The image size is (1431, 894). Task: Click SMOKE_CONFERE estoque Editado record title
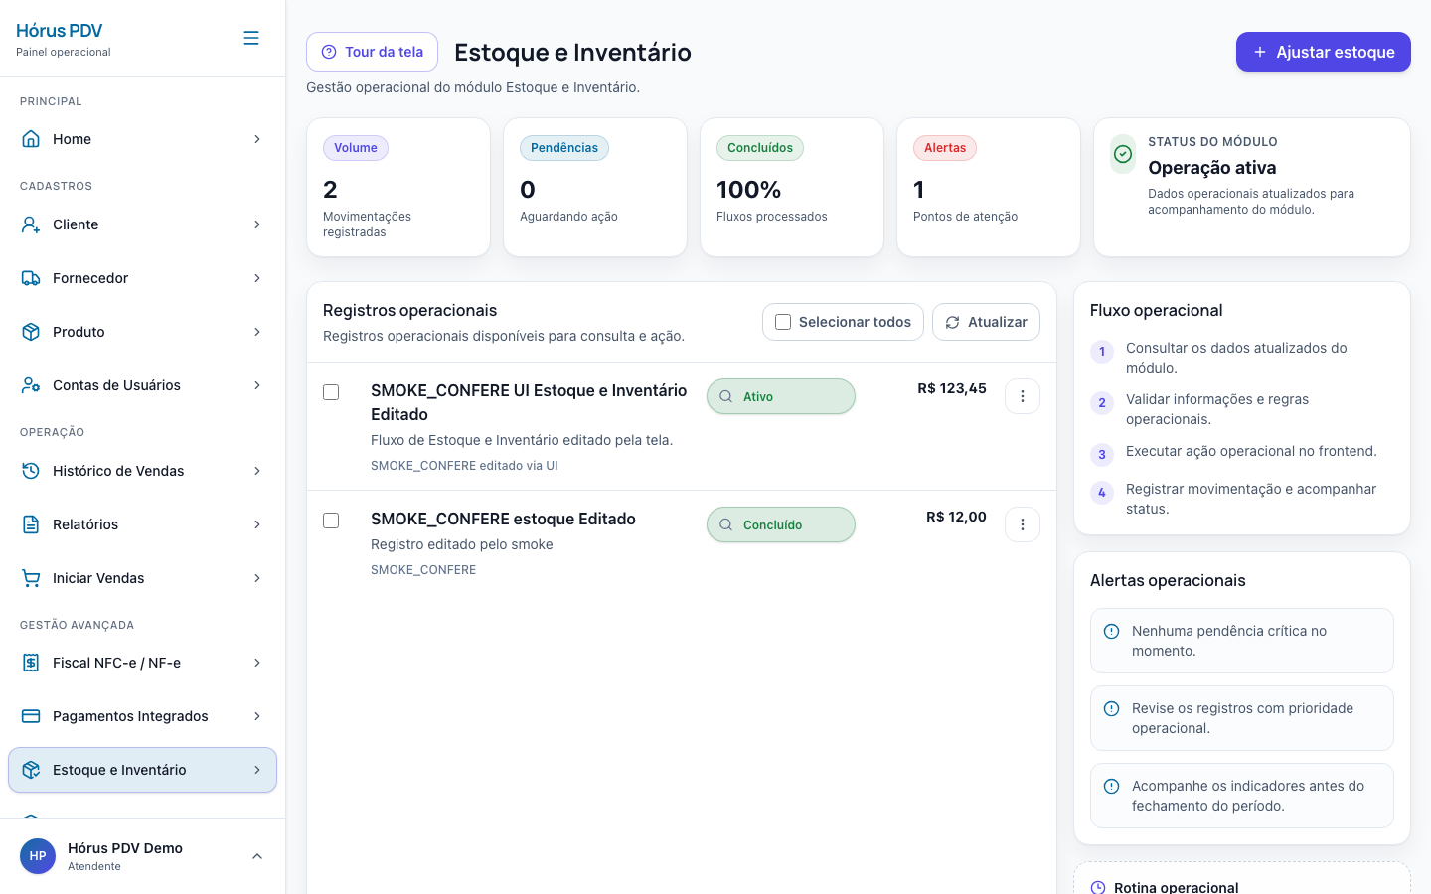pos(503,519)
